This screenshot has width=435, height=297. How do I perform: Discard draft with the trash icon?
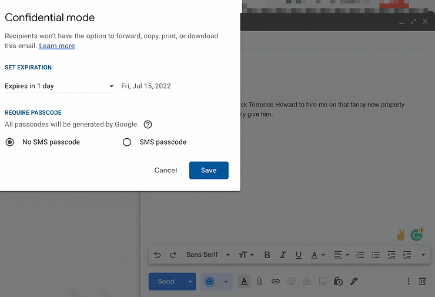click(x=422, y=282)
